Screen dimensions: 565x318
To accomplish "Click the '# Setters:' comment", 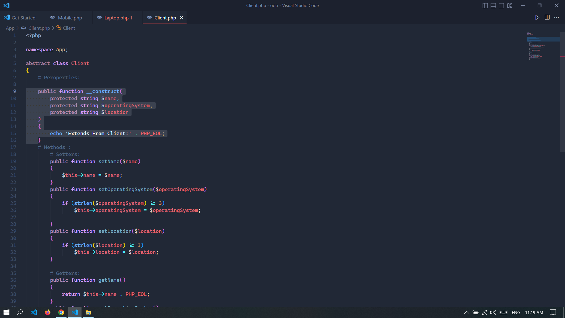I will [65, 154].
